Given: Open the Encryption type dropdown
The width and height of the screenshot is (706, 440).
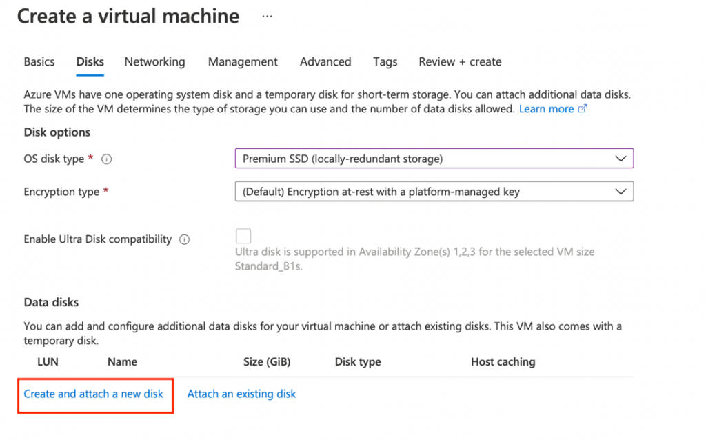Looking at the screenshot, I should coord(434,192).
